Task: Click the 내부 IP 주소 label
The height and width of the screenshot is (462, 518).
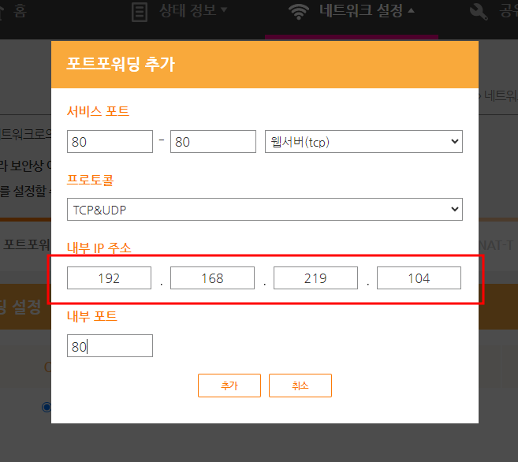Action: pyautogui.click(x=99, y=248)
